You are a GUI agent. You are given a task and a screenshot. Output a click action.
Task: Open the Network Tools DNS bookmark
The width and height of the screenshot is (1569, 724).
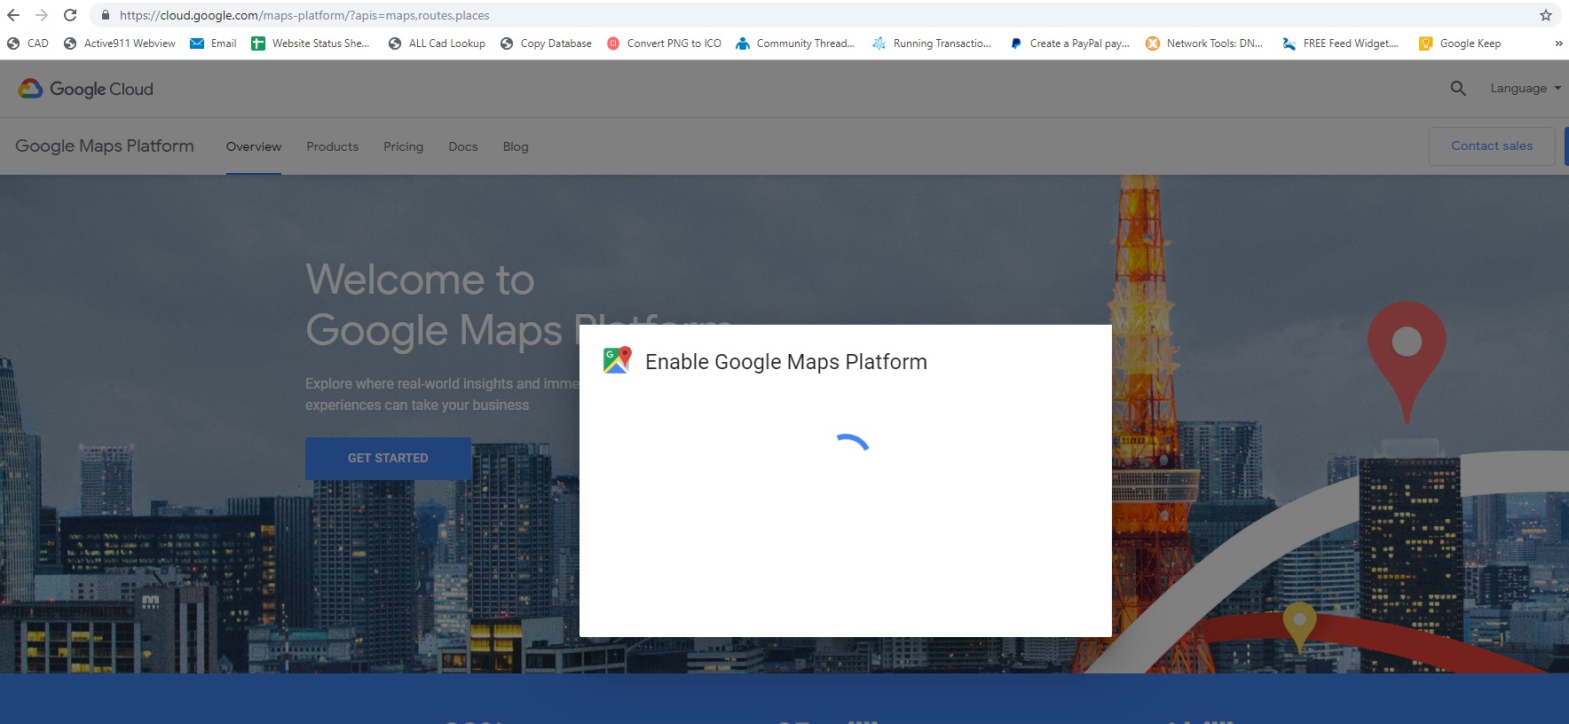click(1204, 43)
